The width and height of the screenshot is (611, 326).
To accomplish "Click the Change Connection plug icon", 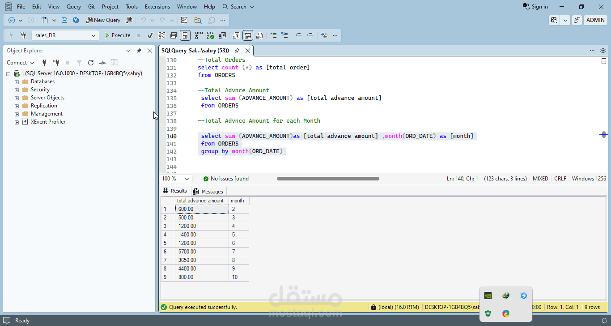I will [23, 35].
